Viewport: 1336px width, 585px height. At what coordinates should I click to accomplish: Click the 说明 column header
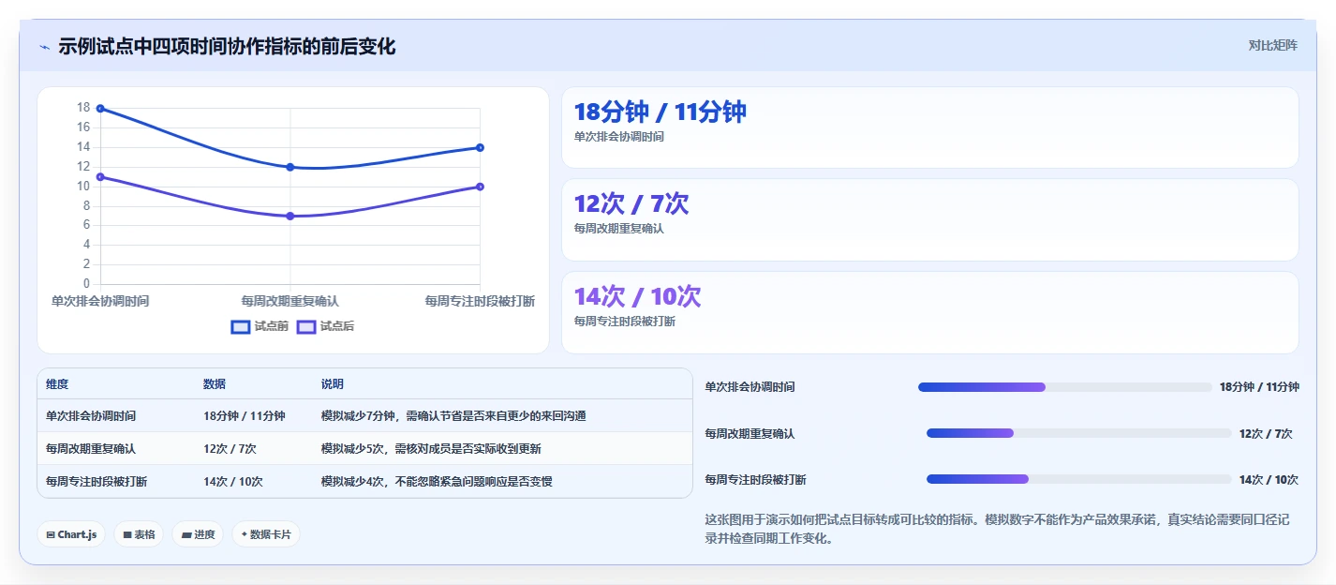pyautogui.click(x=333, y=384)
